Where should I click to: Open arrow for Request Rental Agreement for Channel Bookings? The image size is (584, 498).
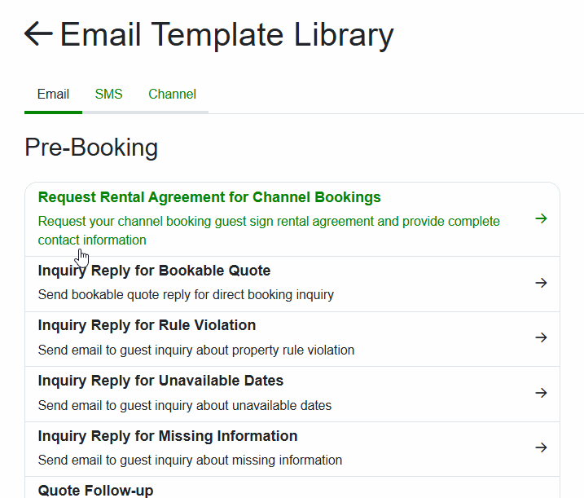coord(541,218)
